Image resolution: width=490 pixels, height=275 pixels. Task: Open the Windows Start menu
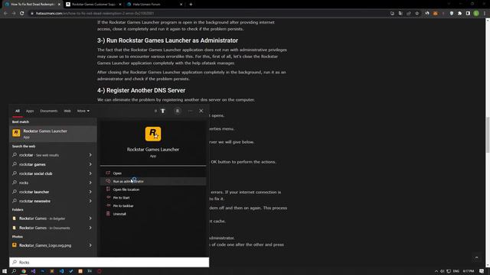pos(5,271)
